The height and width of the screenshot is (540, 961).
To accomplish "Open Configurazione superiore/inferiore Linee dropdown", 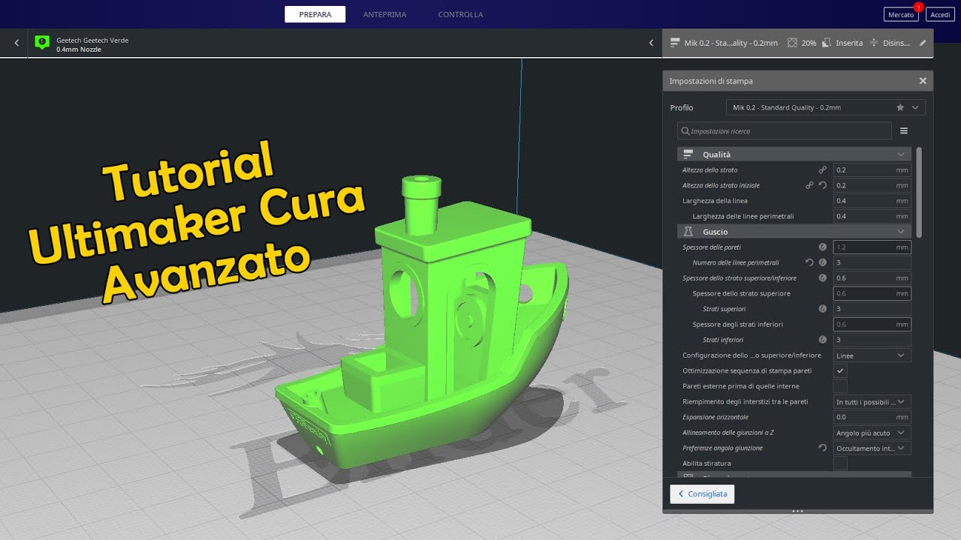I will (x=872, y=355).
